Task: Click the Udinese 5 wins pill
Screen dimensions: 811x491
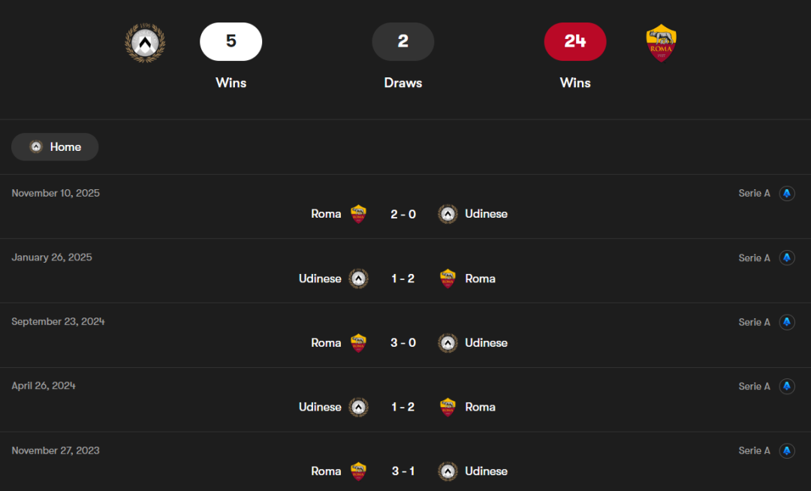Action: tap(231, 42)
